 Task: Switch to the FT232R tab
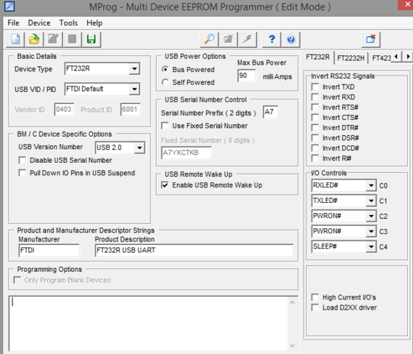pyautogui.click(x=318, y=57)
